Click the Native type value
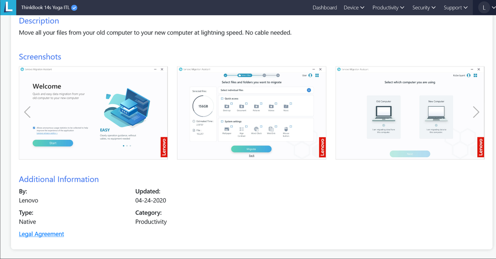This screenshot has width=496, height=259. coord(28,222)
